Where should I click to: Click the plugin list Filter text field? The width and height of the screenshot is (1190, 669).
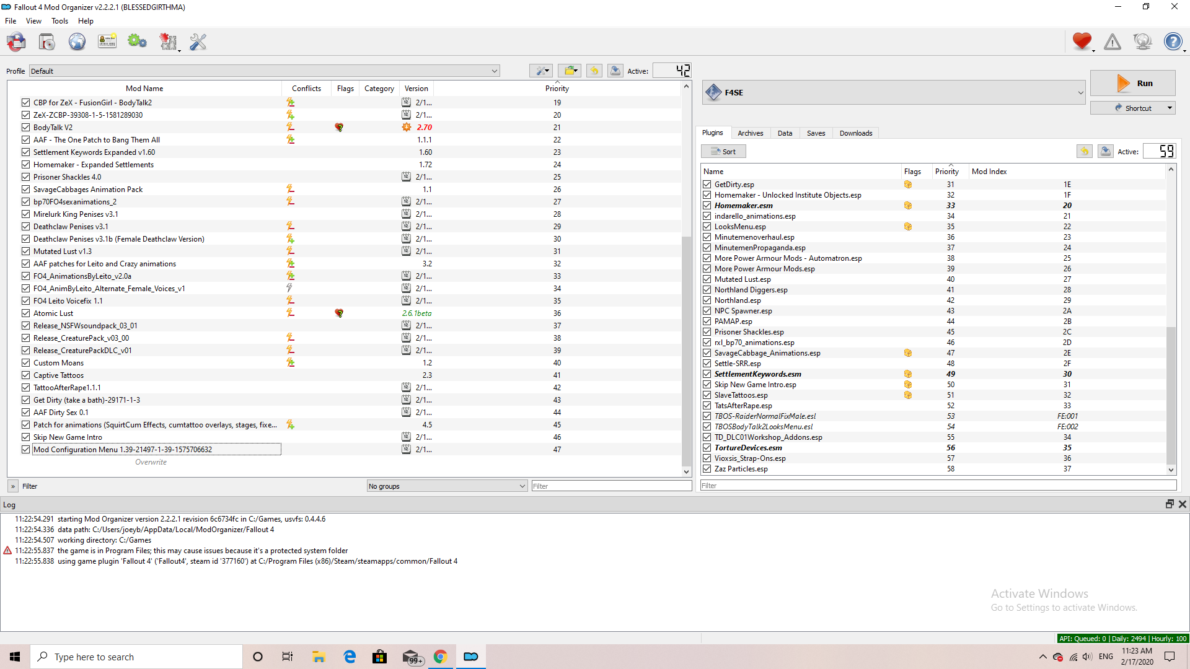938,486
